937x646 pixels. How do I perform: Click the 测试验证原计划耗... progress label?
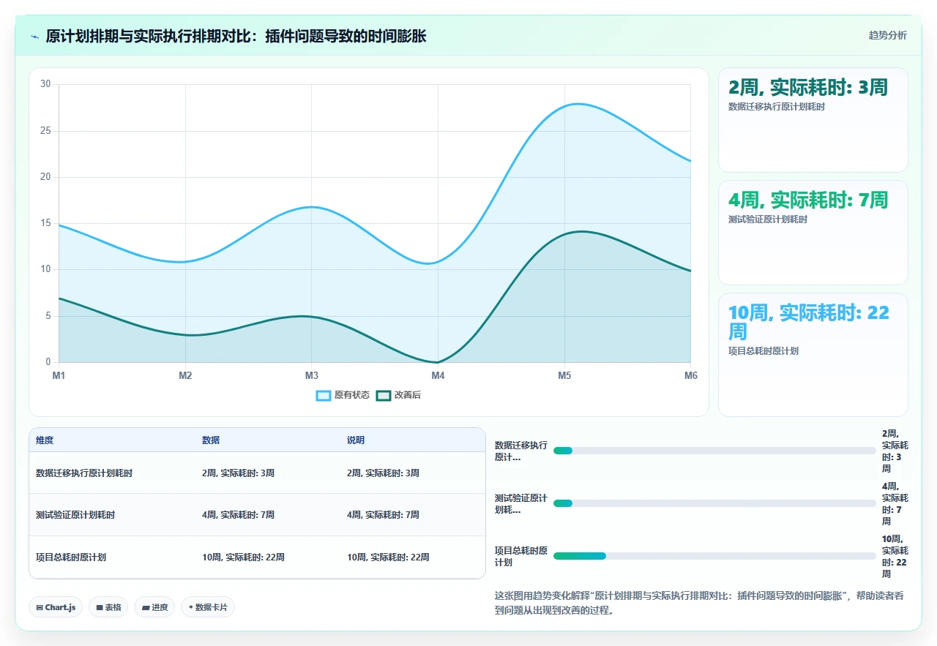click(x=520, y=503)
